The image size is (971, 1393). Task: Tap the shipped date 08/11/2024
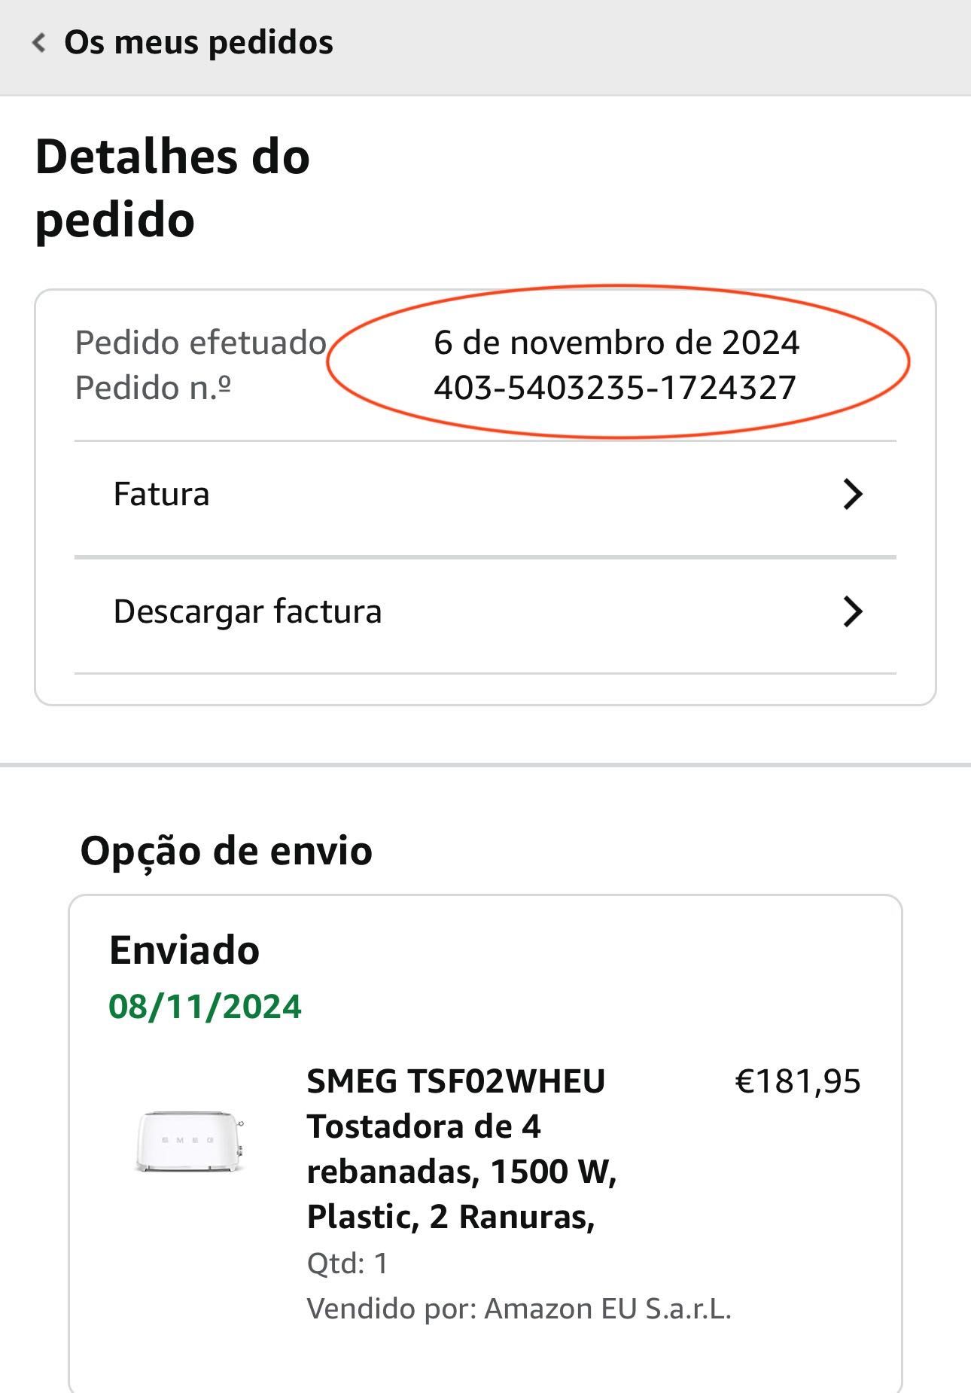[x=205, y=1007]
